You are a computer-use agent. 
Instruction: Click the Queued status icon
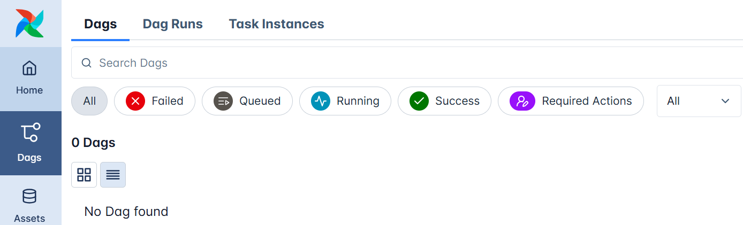(x=223, y=101)
